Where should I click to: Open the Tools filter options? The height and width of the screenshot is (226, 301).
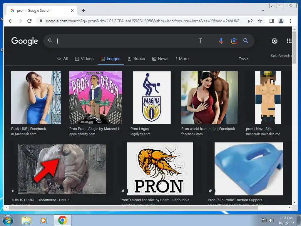(243, 59)
